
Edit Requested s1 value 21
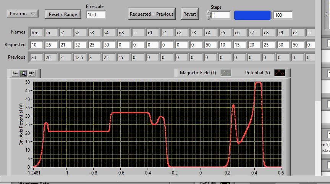pos(66,45)
